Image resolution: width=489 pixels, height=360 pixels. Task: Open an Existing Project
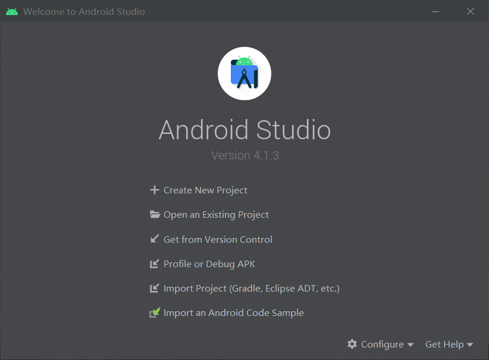(216, 214)
